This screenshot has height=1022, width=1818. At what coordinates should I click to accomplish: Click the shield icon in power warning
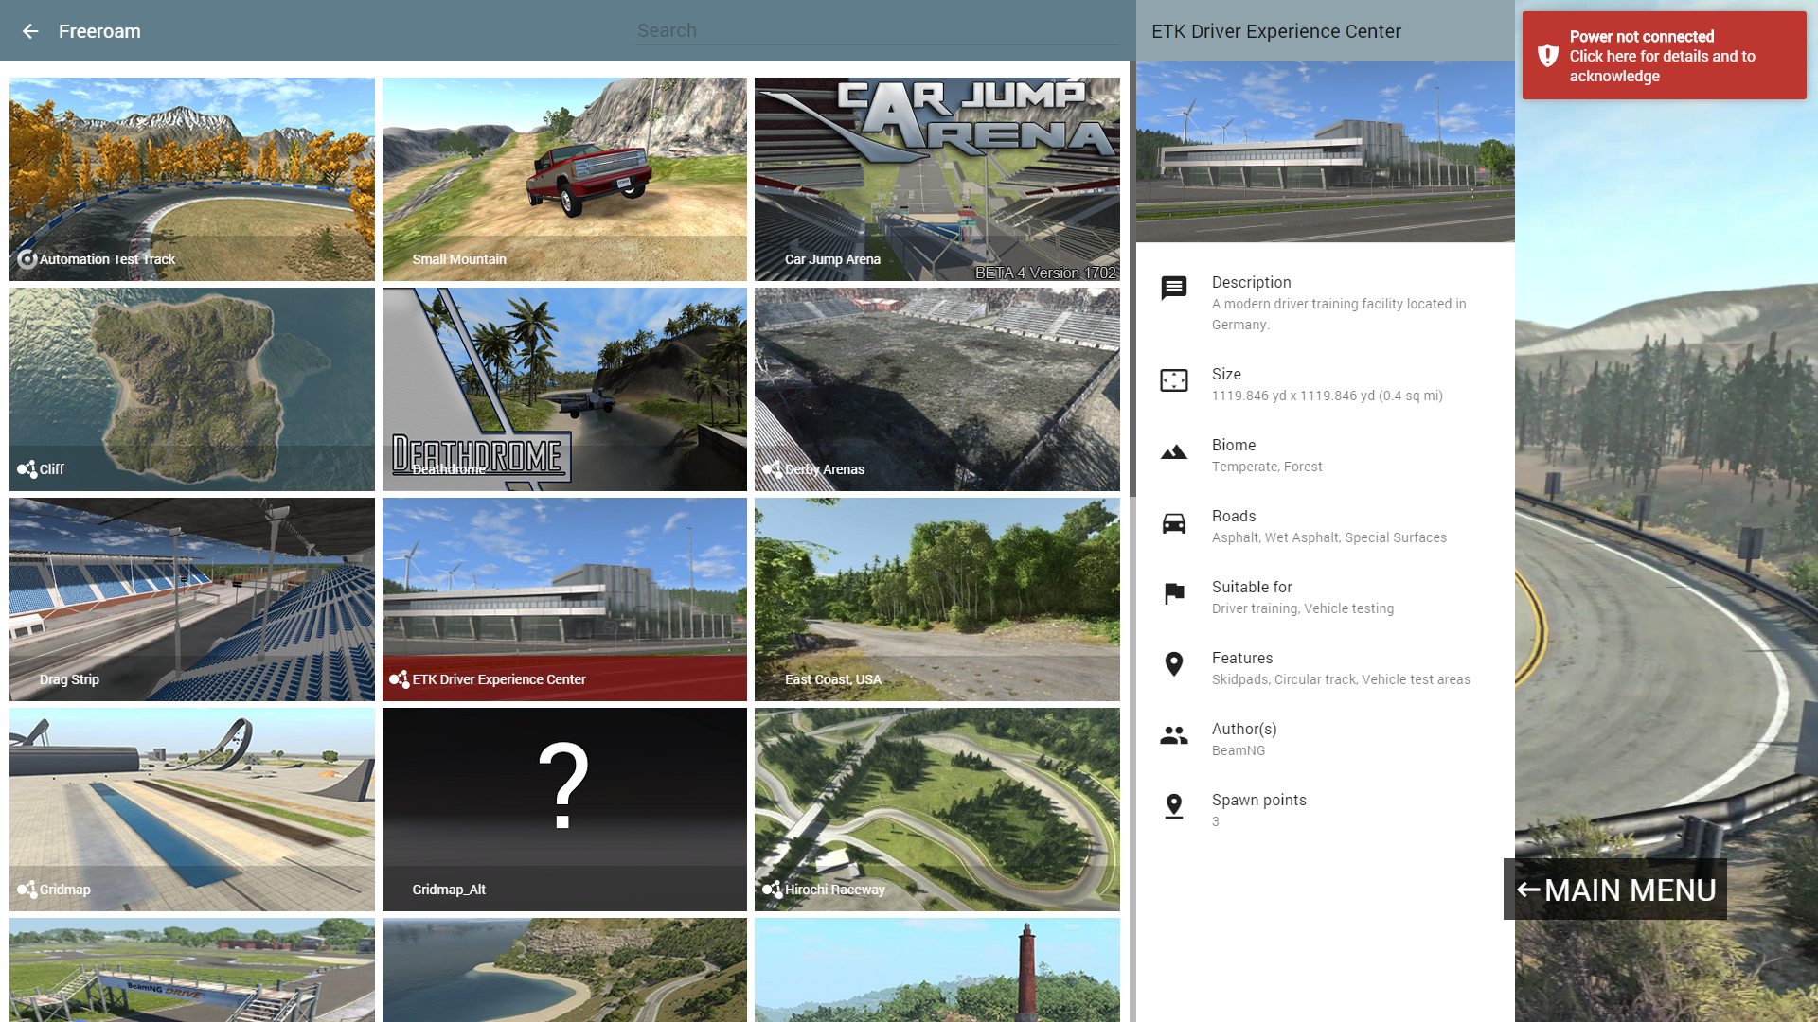click(x=1547, y=56)
